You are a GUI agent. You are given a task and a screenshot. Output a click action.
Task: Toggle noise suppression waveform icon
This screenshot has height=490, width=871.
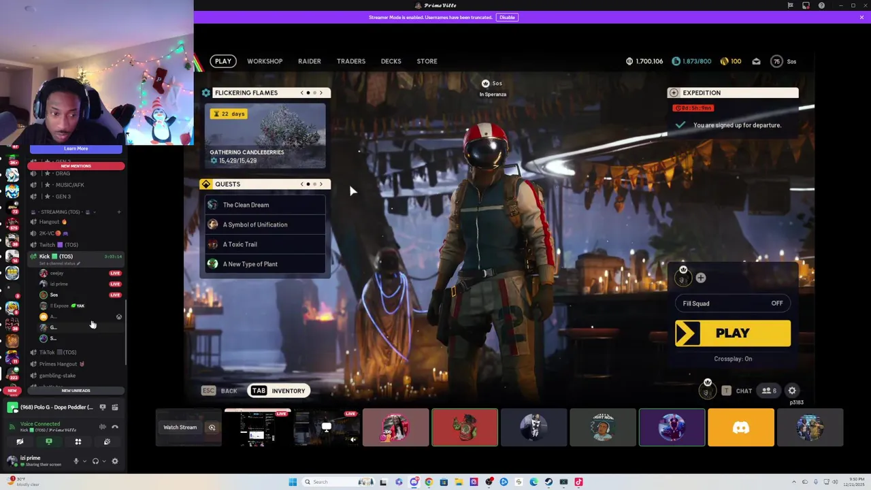click(x=102, y=427)
